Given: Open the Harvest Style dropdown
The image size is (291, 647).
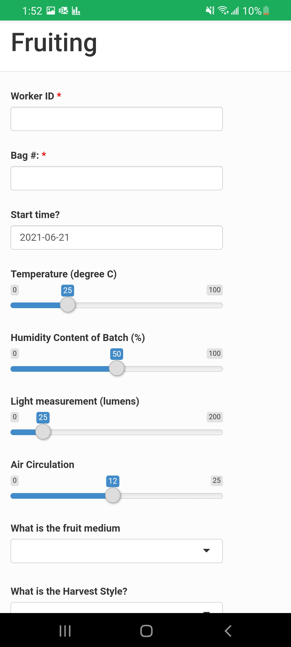Looking at the screenshot, I should 117,608.
